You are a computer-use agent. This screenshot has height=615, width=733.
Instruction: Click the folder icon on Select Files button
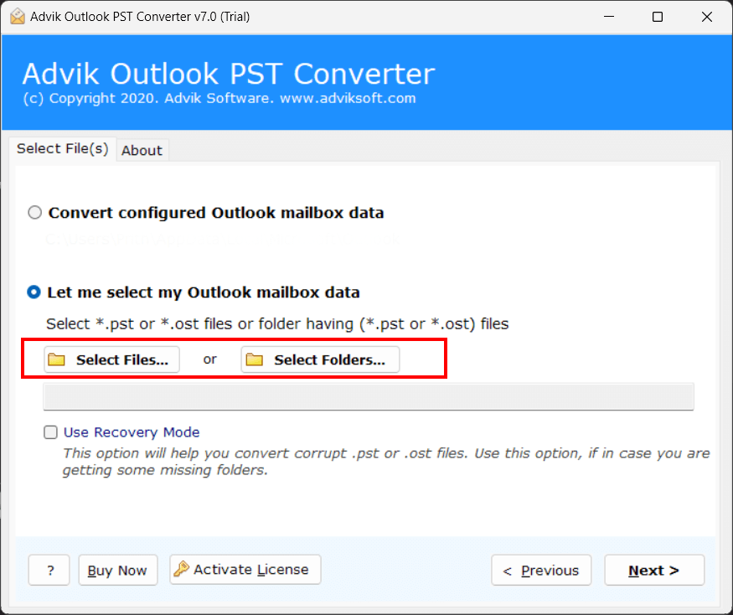point(57,359)
